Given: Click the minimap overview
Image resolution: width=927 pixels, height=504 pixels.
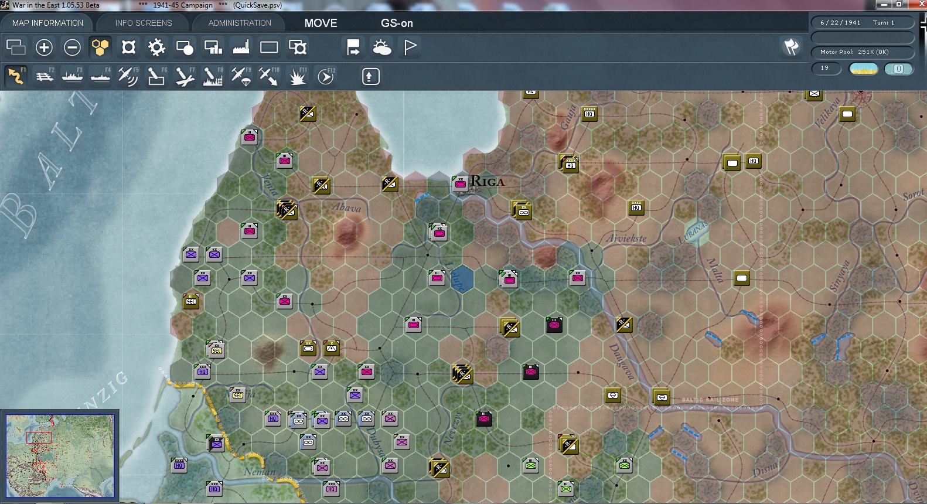Looking at the screenshot, I should coord(60,456).
